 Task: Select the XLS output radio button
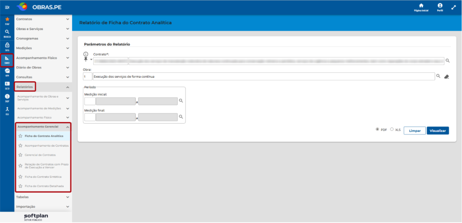click(391, 129)
